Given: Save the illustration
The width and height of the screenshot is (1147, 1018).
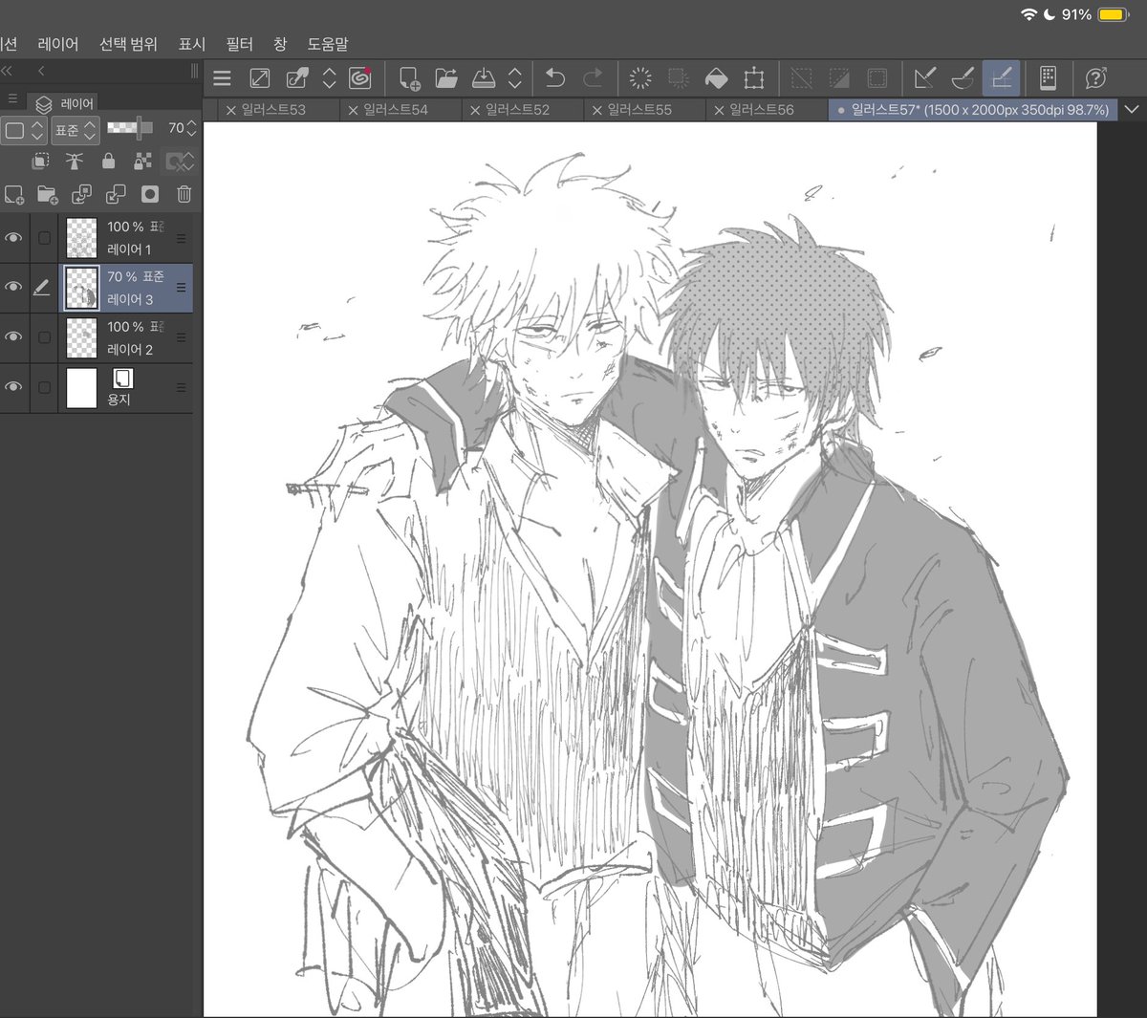Looking at the screenshot, I should coord(484,78).
